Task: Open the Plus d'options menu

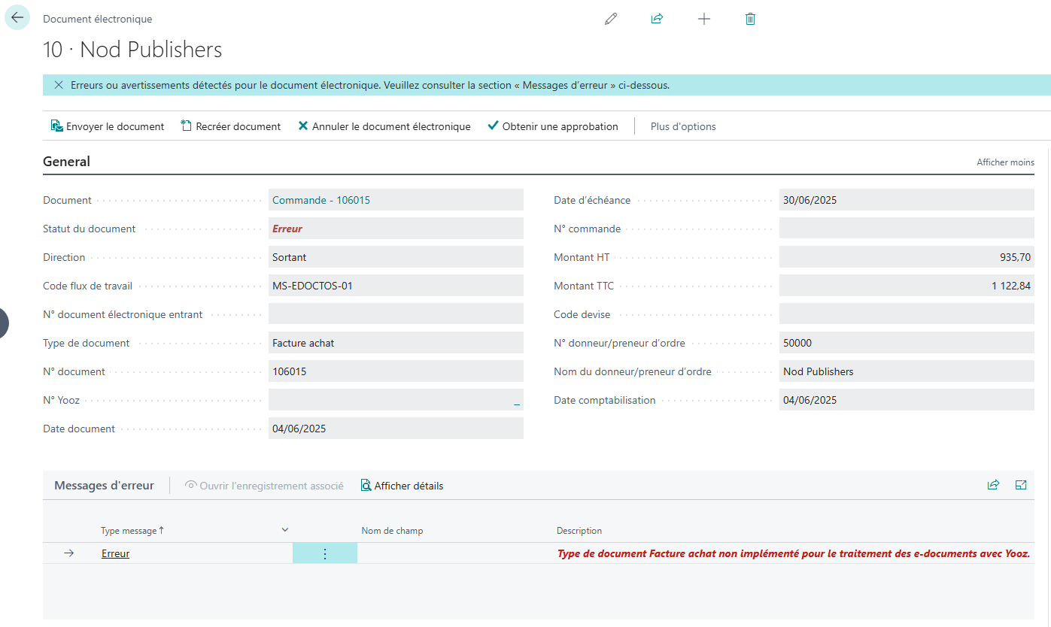Action: pos(683,126)
